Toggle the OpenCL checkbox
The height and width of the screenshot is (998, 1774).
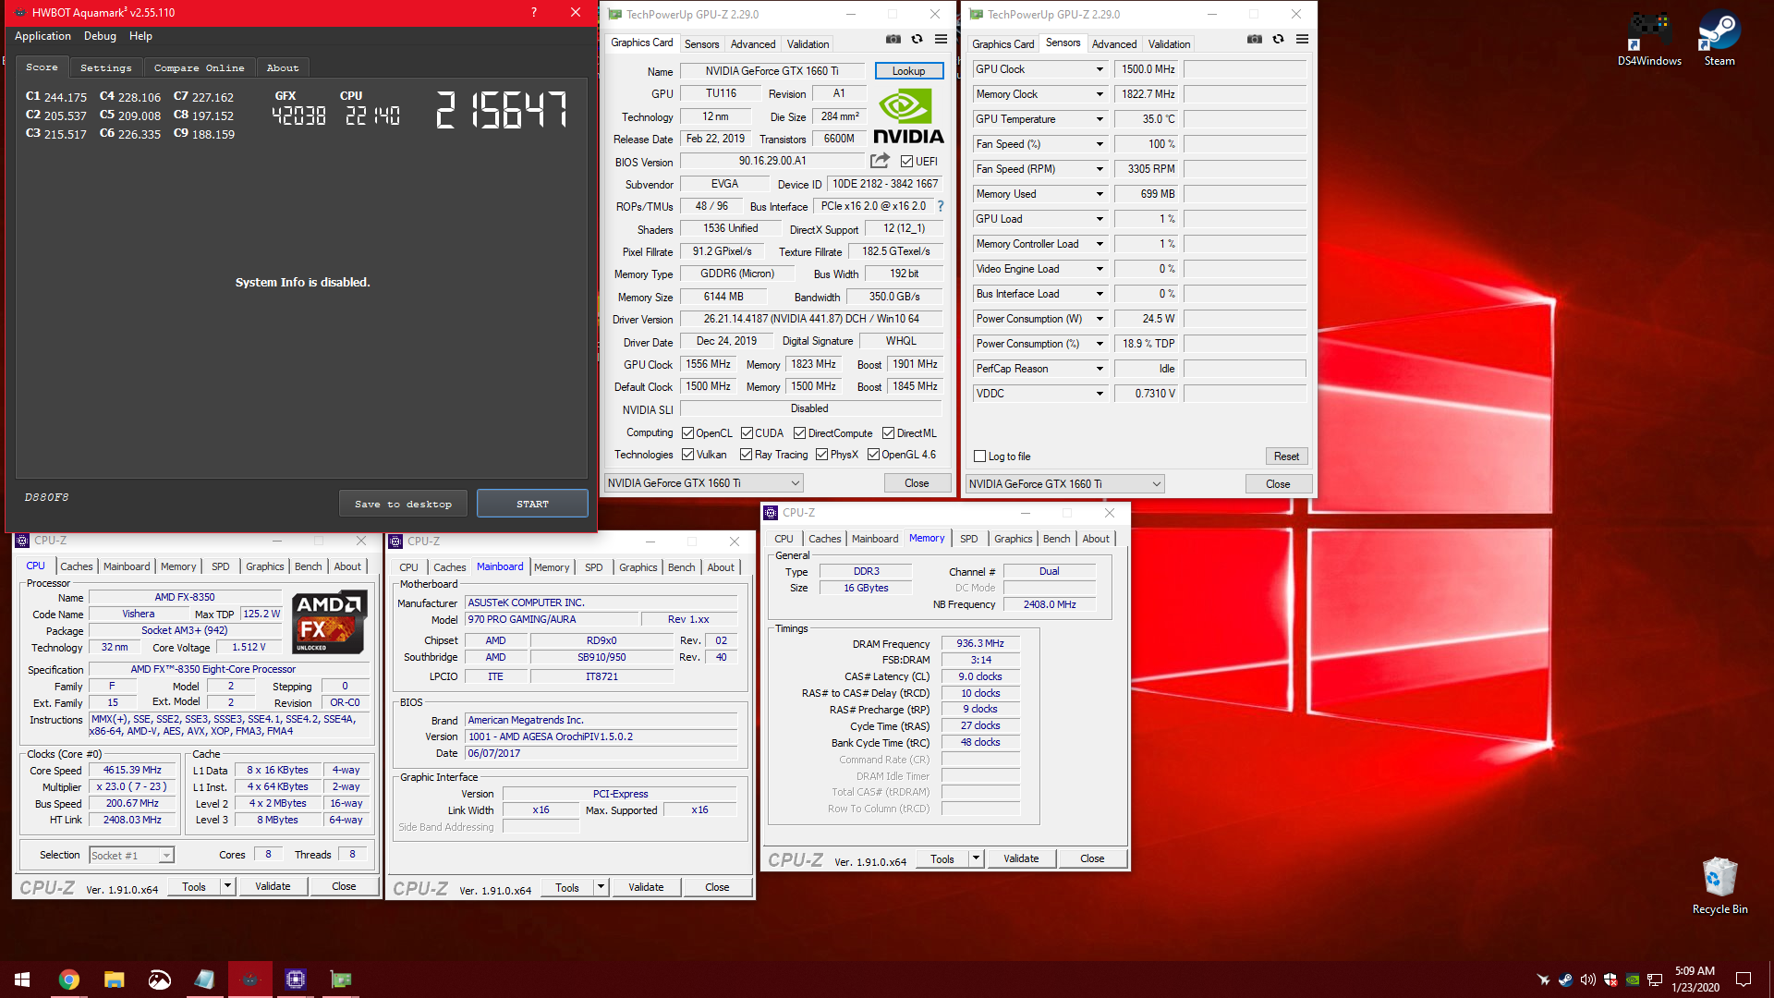tap(687, 433)
